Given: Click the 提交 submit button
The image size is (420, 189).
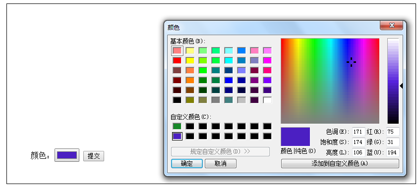Looking at the screenshot, I should (x=94, y=156).
